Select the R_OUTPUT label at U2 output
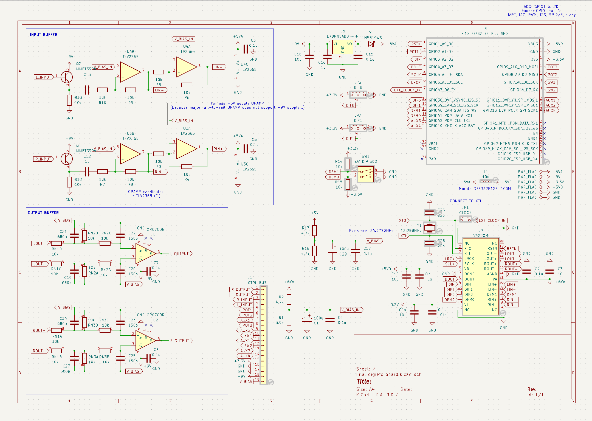Screen dimensions: 592x421 [x=180, y=341]
